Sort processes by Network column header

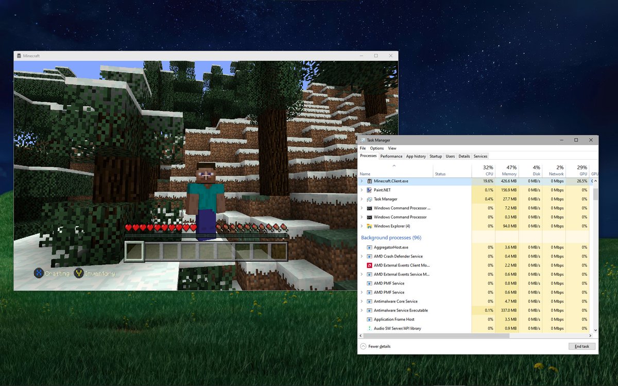[x=554, y=170]
